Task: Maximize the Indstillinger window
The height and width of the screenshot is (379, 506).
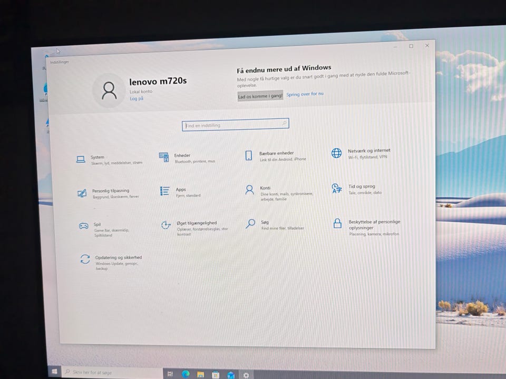Action: tap(411, 46)
